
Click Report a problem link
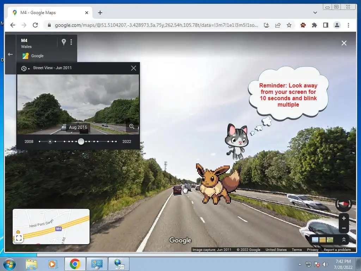click(x=337, y=249)
